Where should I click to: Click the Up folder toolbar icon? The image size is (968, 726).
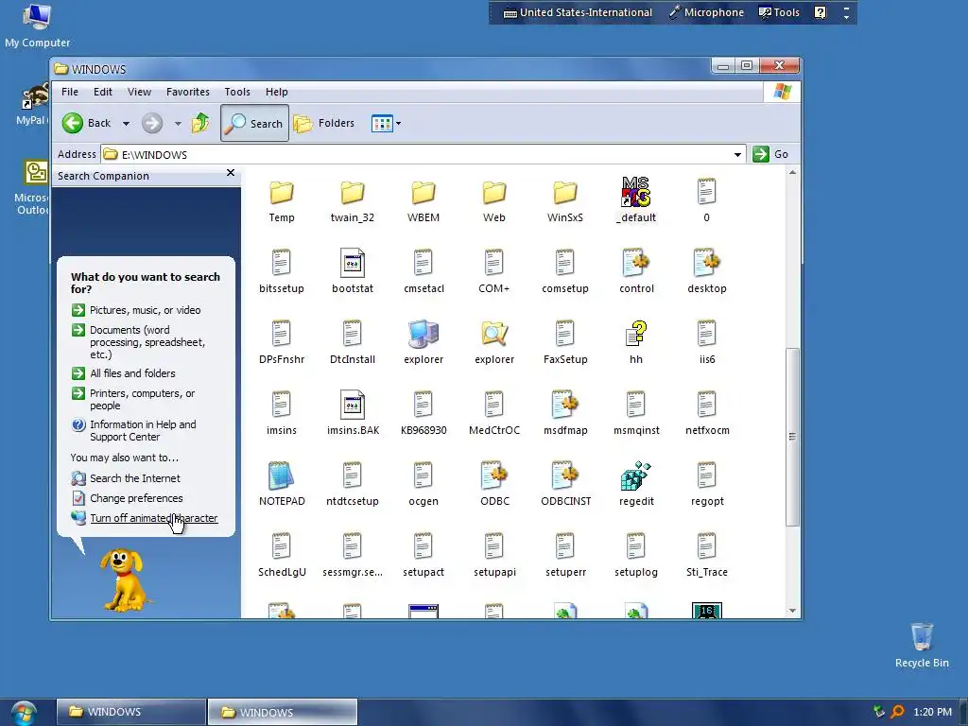[x=200, y=123]
